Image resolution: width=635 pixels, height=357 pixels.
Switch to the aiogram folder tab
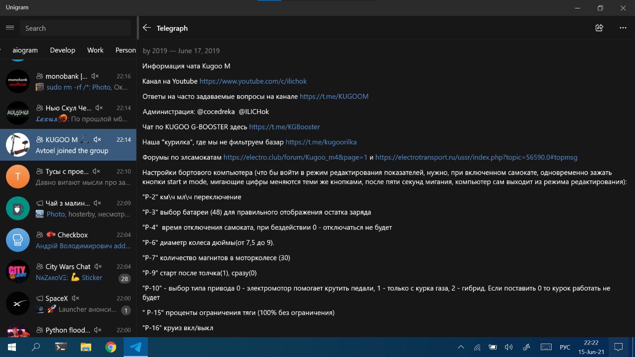25,50
